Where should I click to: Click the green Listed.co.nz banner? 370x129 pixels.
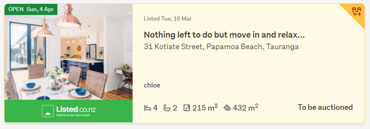pyautogui.click(x=69, y=111)
